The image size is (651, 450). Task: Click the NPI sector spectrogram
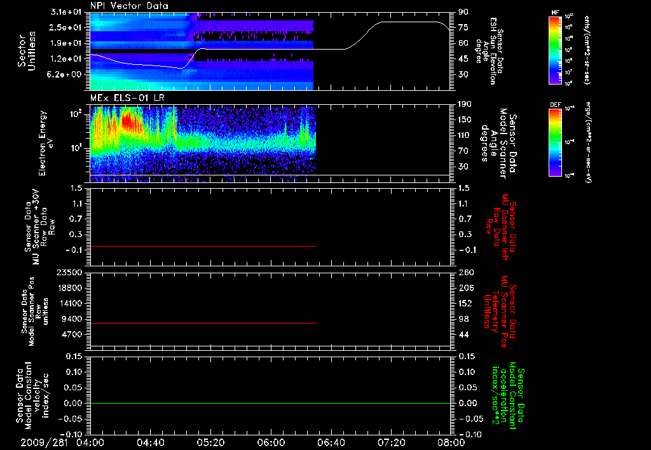coord(202,51)
